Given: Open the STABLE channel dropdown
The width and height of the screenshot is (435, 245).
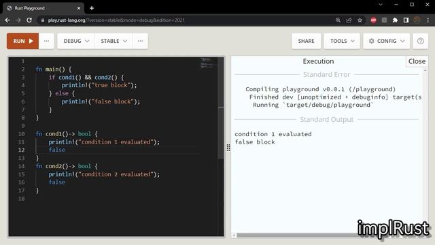Looking at the screenshot, I should coord(114,41).
